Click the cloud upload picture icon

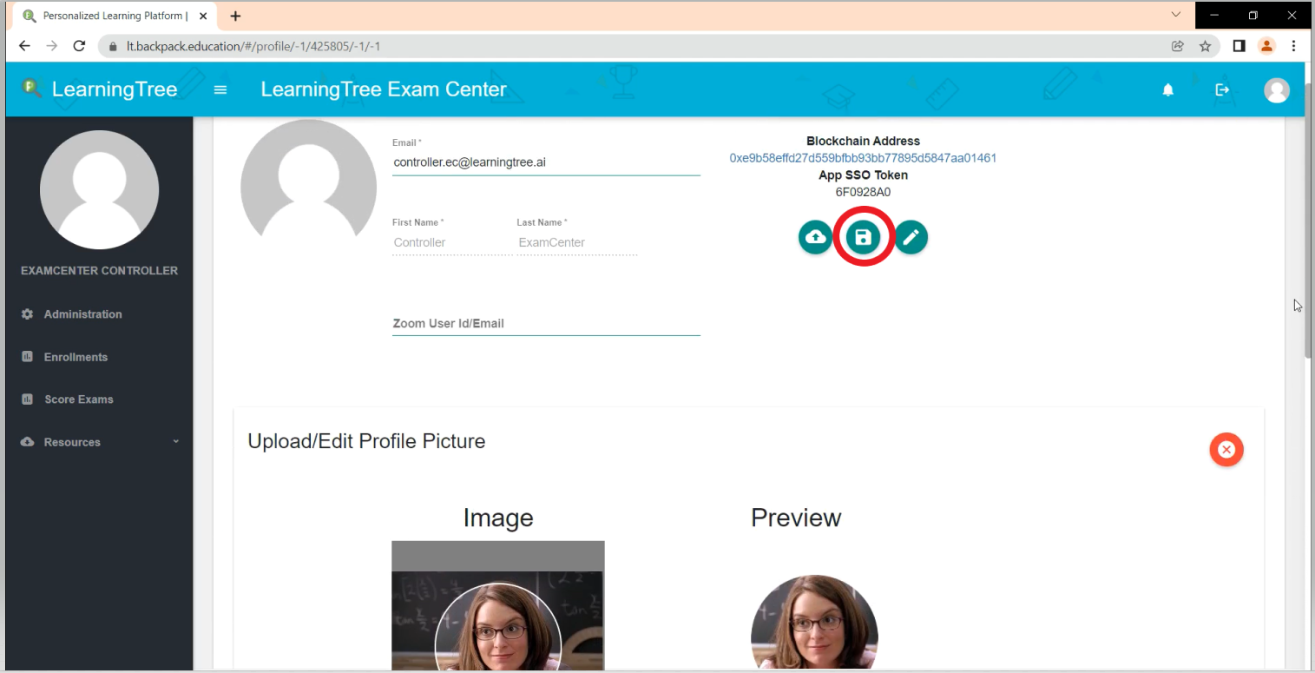tap(815, 237)
